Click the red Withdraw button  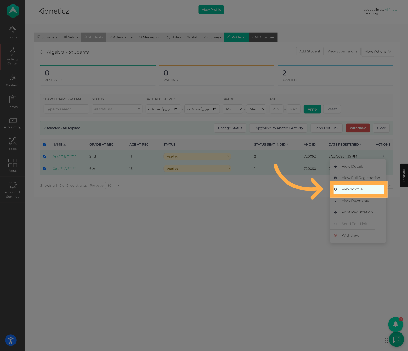(x=358, y=128)
